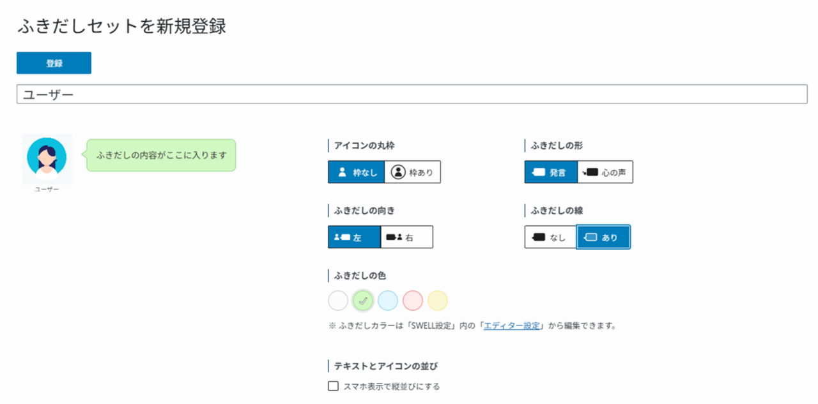Pick the red bubble color swatch
Screen dimensions: 818x404
413,301
